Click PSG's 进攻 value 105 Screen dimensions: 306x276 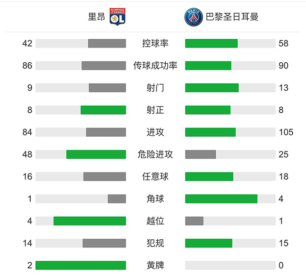click(x=286, y=132)
